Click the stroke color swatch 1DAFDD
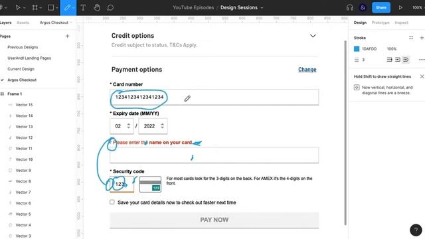425x239 pixels. 357,48
